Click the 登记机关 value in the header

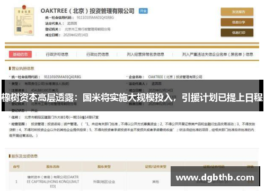click(x=87, y=29)
